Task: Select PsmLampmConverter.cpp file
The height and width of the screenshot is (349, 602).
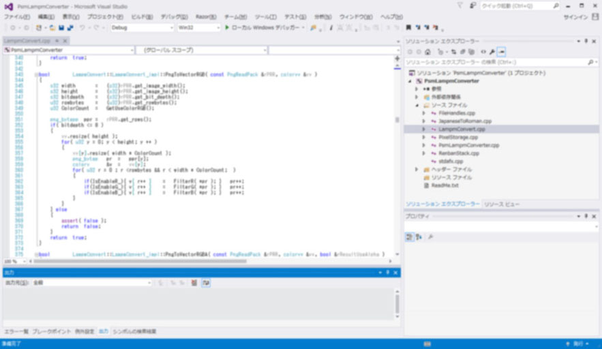Action: (x=469, y=145)
